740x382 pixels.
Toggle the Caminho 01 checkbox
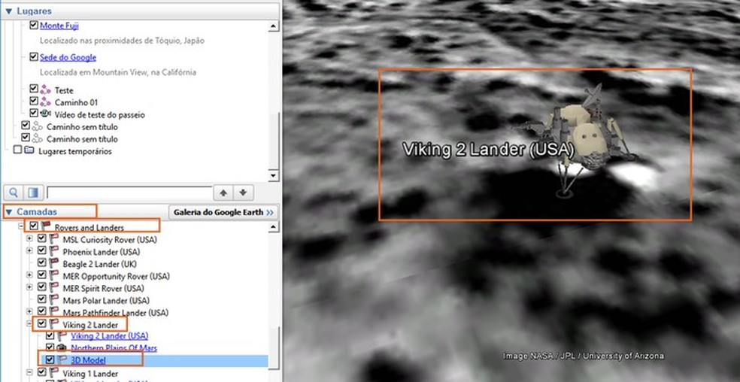(x=34, y=101)
